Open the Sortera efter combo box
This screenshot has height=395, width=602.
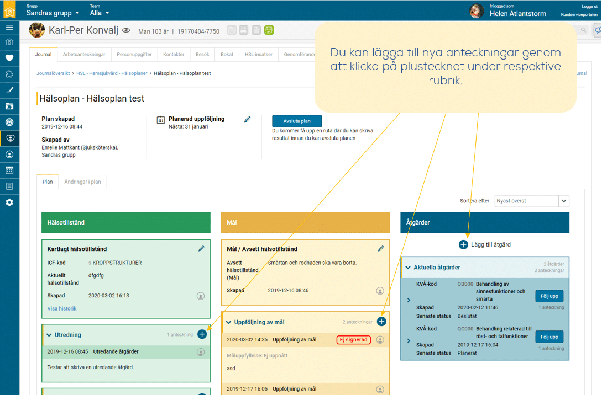(x=531, y=201)
